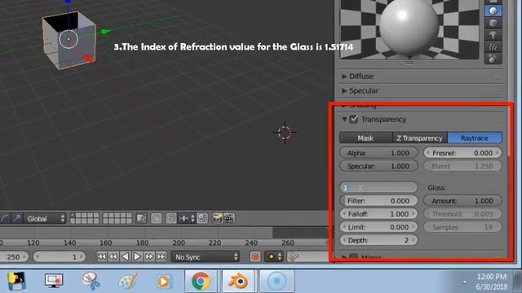
Task: Select sphere preview type icon
Action: [493, 11]
